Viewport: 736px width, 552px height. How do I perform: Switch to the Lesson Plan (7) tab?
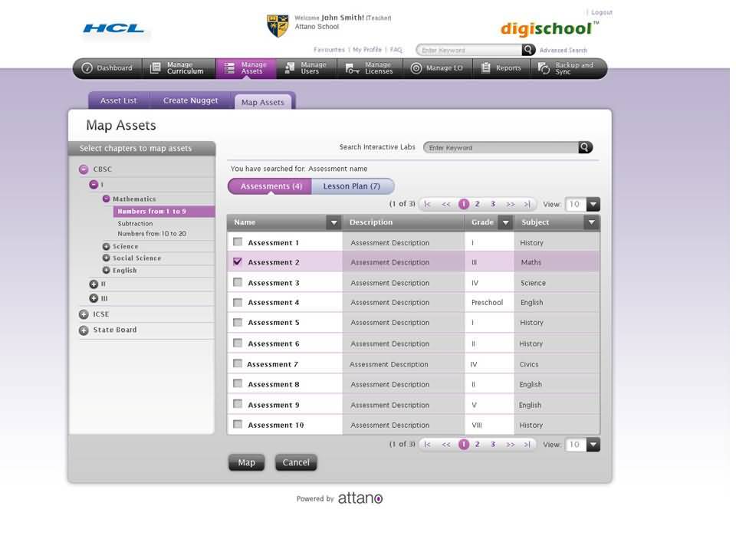click(x=351, y=186)
